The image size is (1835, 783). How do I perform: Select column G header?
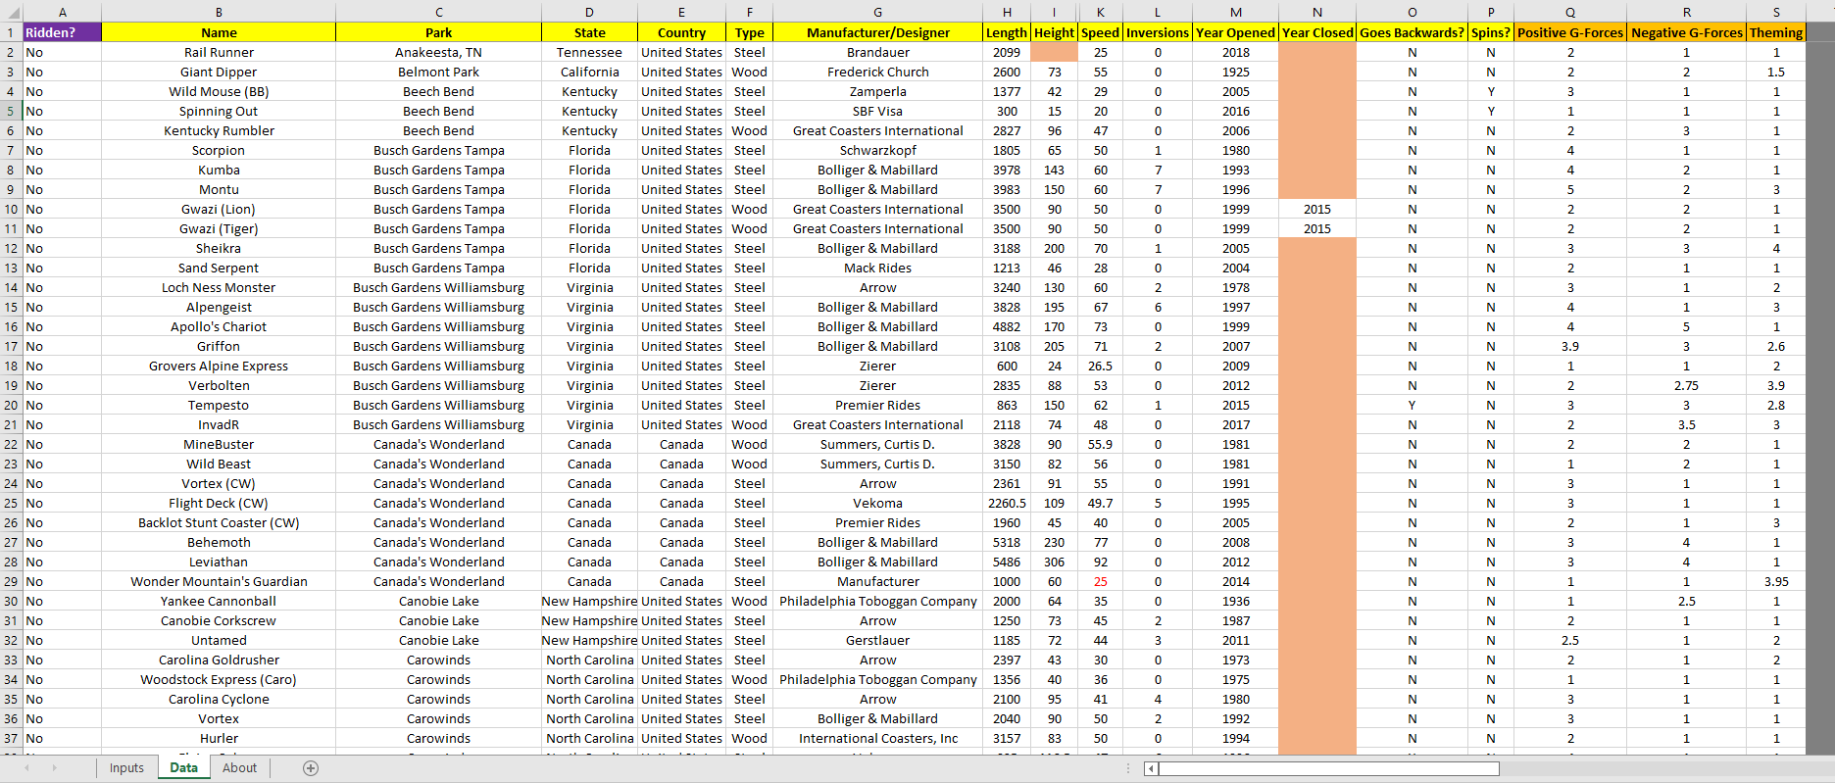(877, 12)
